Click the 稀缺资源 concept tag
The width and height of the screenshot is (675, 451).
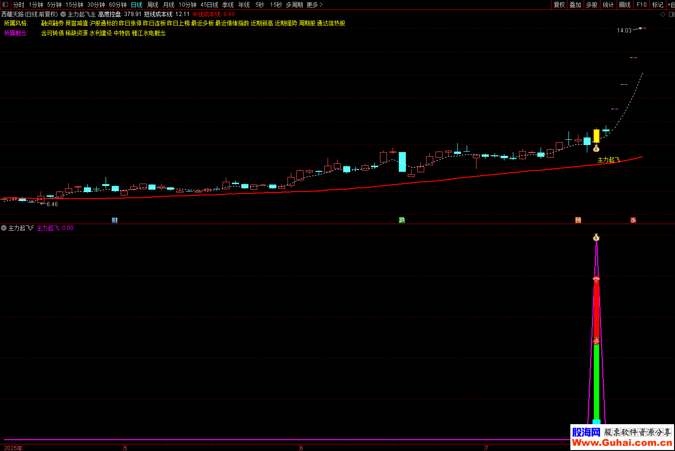point(76,33)
